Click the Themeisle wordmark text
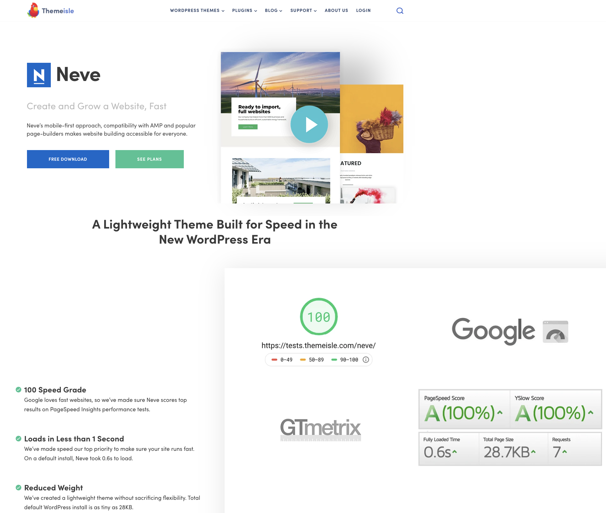 [58, 11]
